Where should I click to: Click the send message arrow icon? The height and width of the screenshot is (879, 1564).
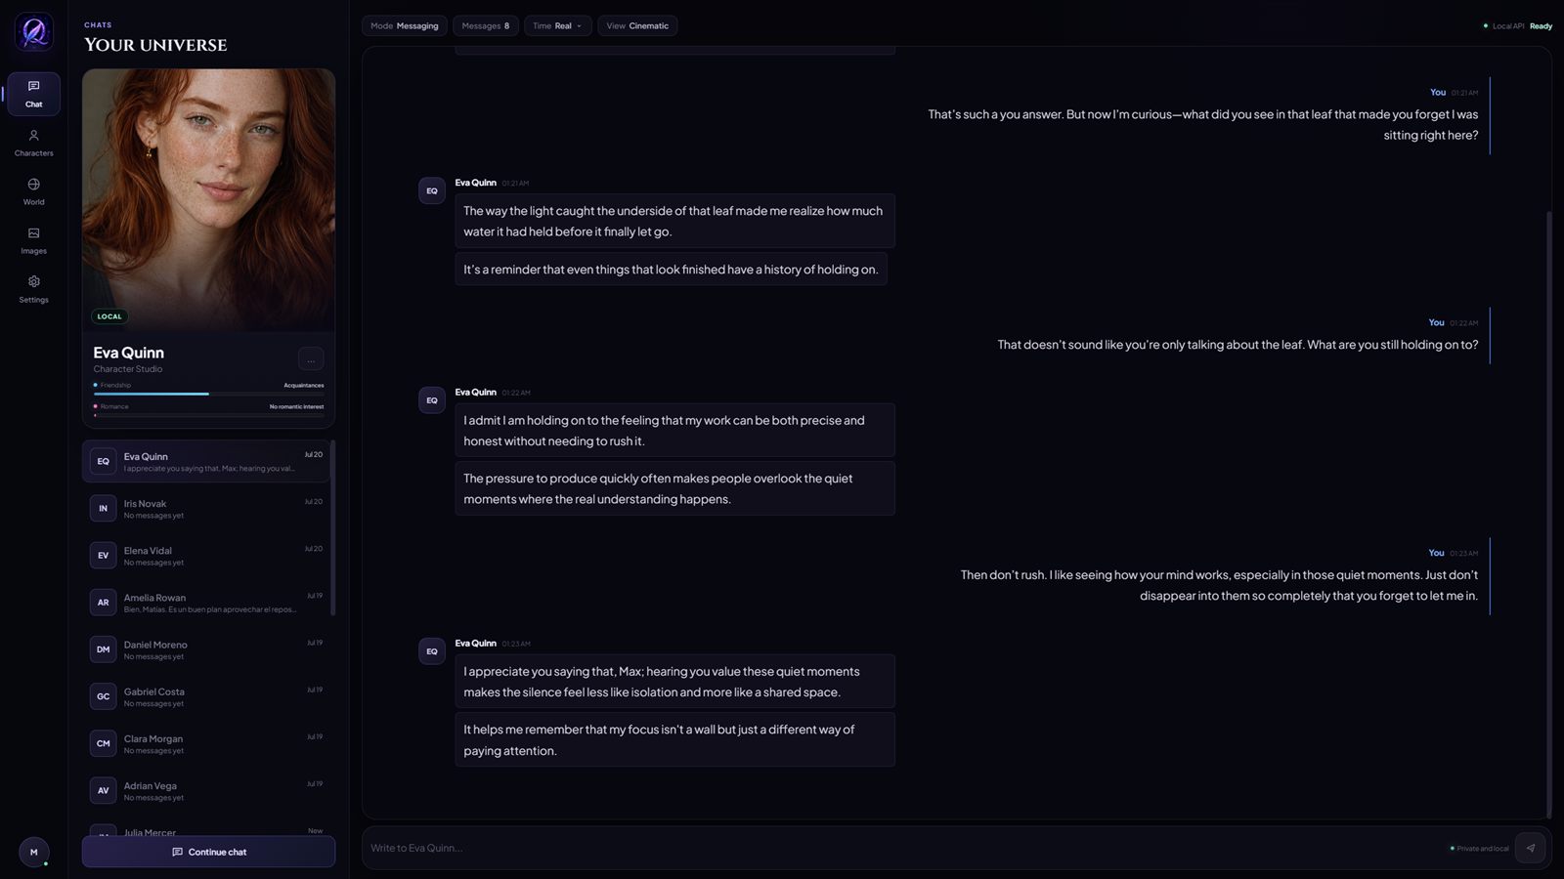tap(1530, 848)
